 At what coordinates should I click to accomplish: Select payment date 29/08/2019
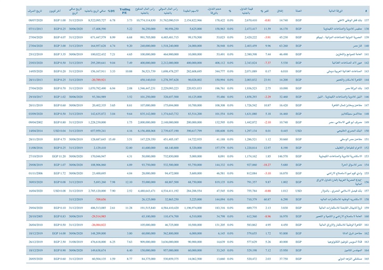36,166
